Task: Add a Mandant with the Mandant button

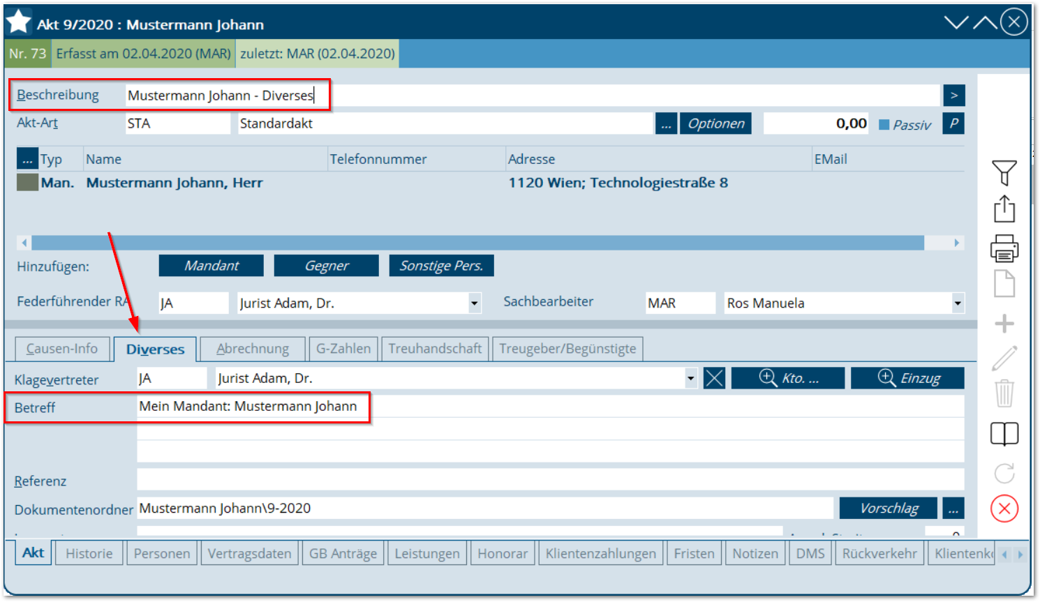Action: tap(211, 266)
